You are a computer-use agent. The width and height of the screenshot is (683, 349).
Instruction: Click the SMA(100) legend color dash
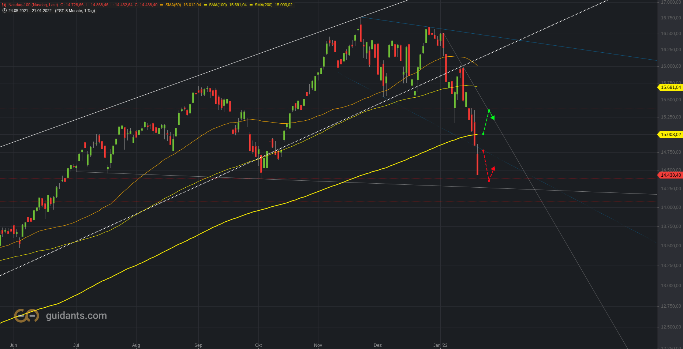coord(205,5)
